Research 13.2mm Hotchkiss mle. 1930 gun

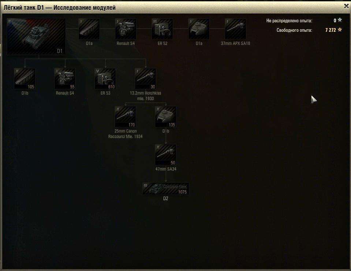click(x=146, y=79)
